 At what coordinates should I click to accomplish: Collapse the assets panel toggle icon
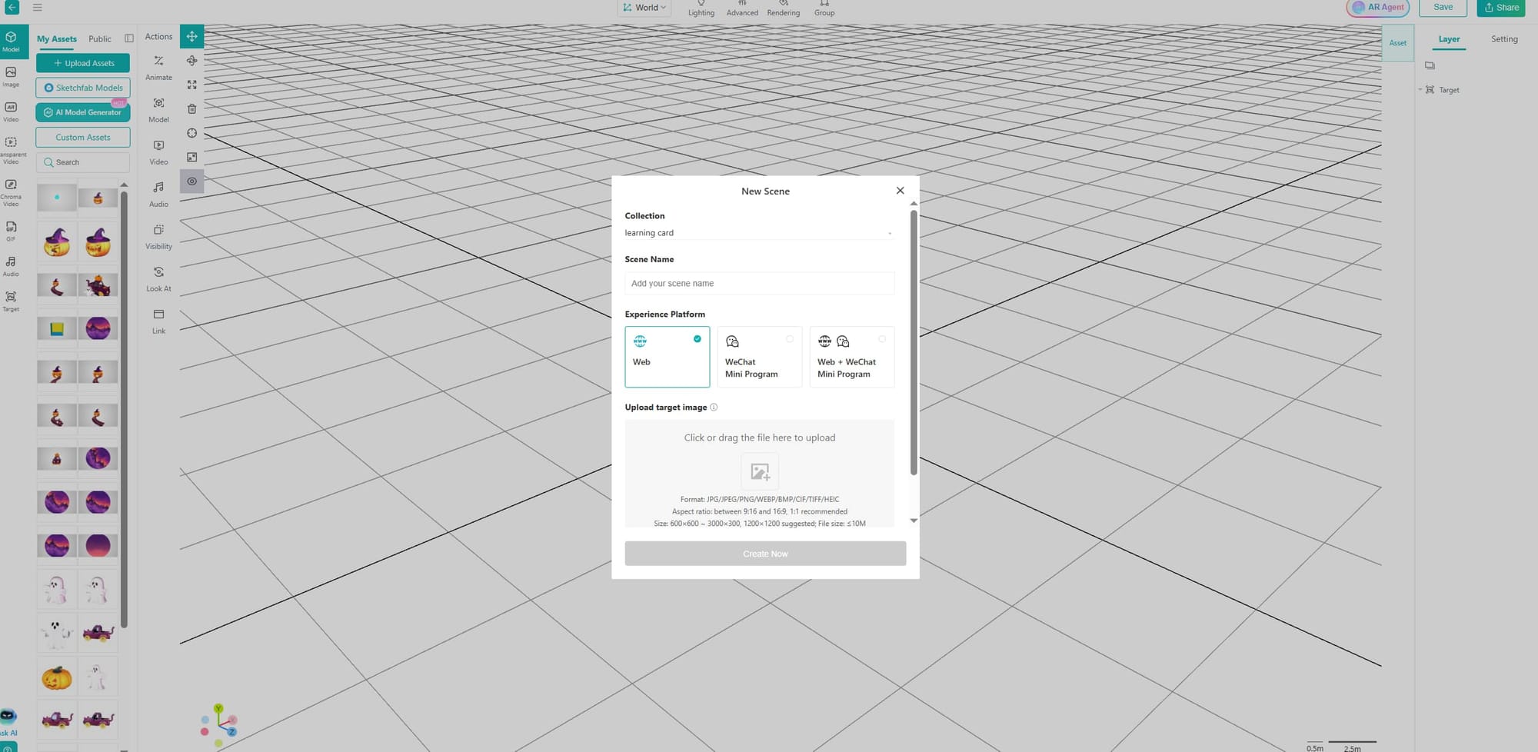tap(129, 38)
